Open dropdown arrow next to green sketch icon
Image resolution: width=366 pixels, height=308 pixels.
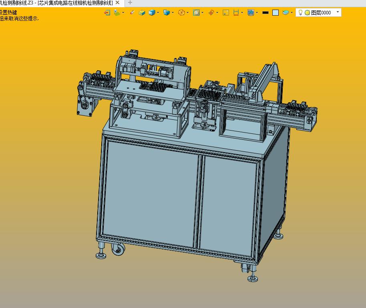point(123,12)
